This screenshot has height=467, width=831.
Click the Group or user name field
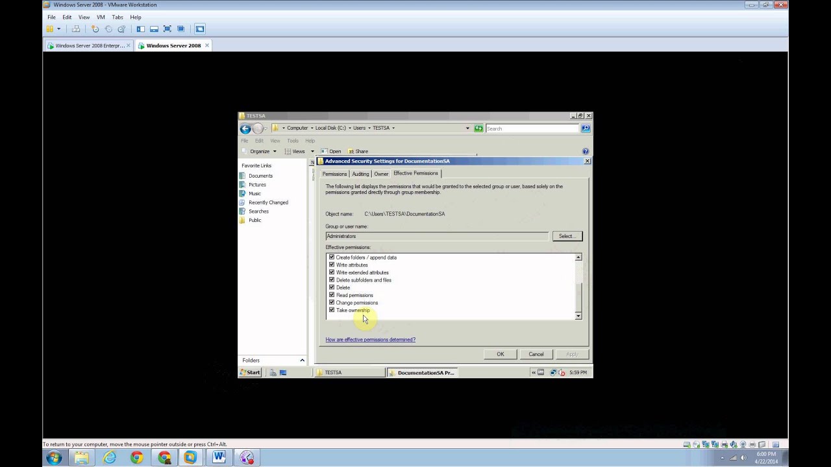pos(437,236)
